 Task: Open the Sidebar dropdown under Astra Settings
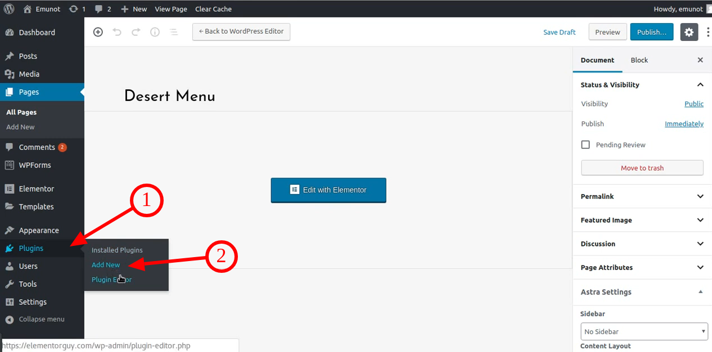click(x=644, y=331)
